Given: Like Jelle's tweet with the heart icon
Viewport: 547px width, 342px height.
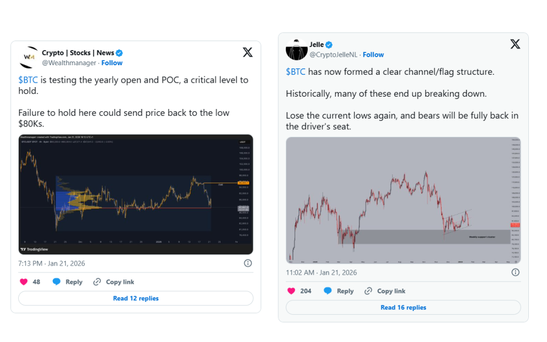Looking at the screenshot, I should click(291, 291).
